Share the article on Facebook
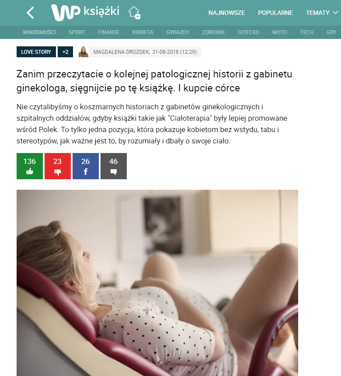Image resolution: width=341 pixels, height=376 pixels. tap(86, 166)
